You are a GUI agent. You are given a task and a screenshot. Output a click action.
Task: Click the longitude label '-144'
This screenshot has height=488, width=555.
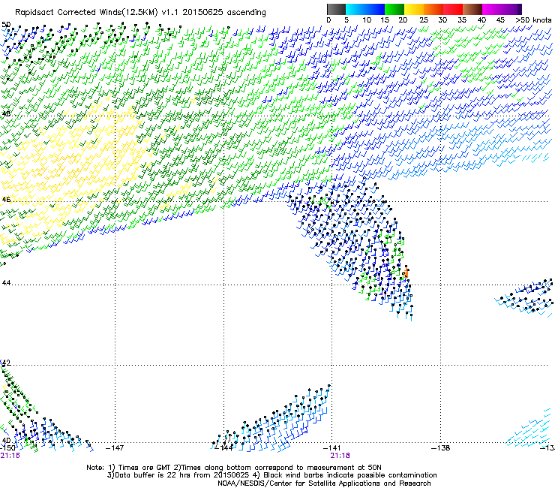223,448
